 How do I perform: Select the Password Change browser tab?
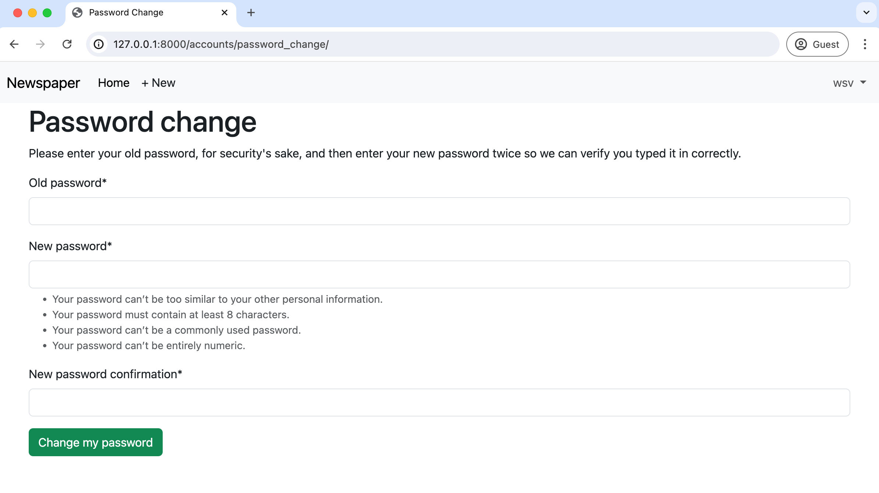pos(151,13)
